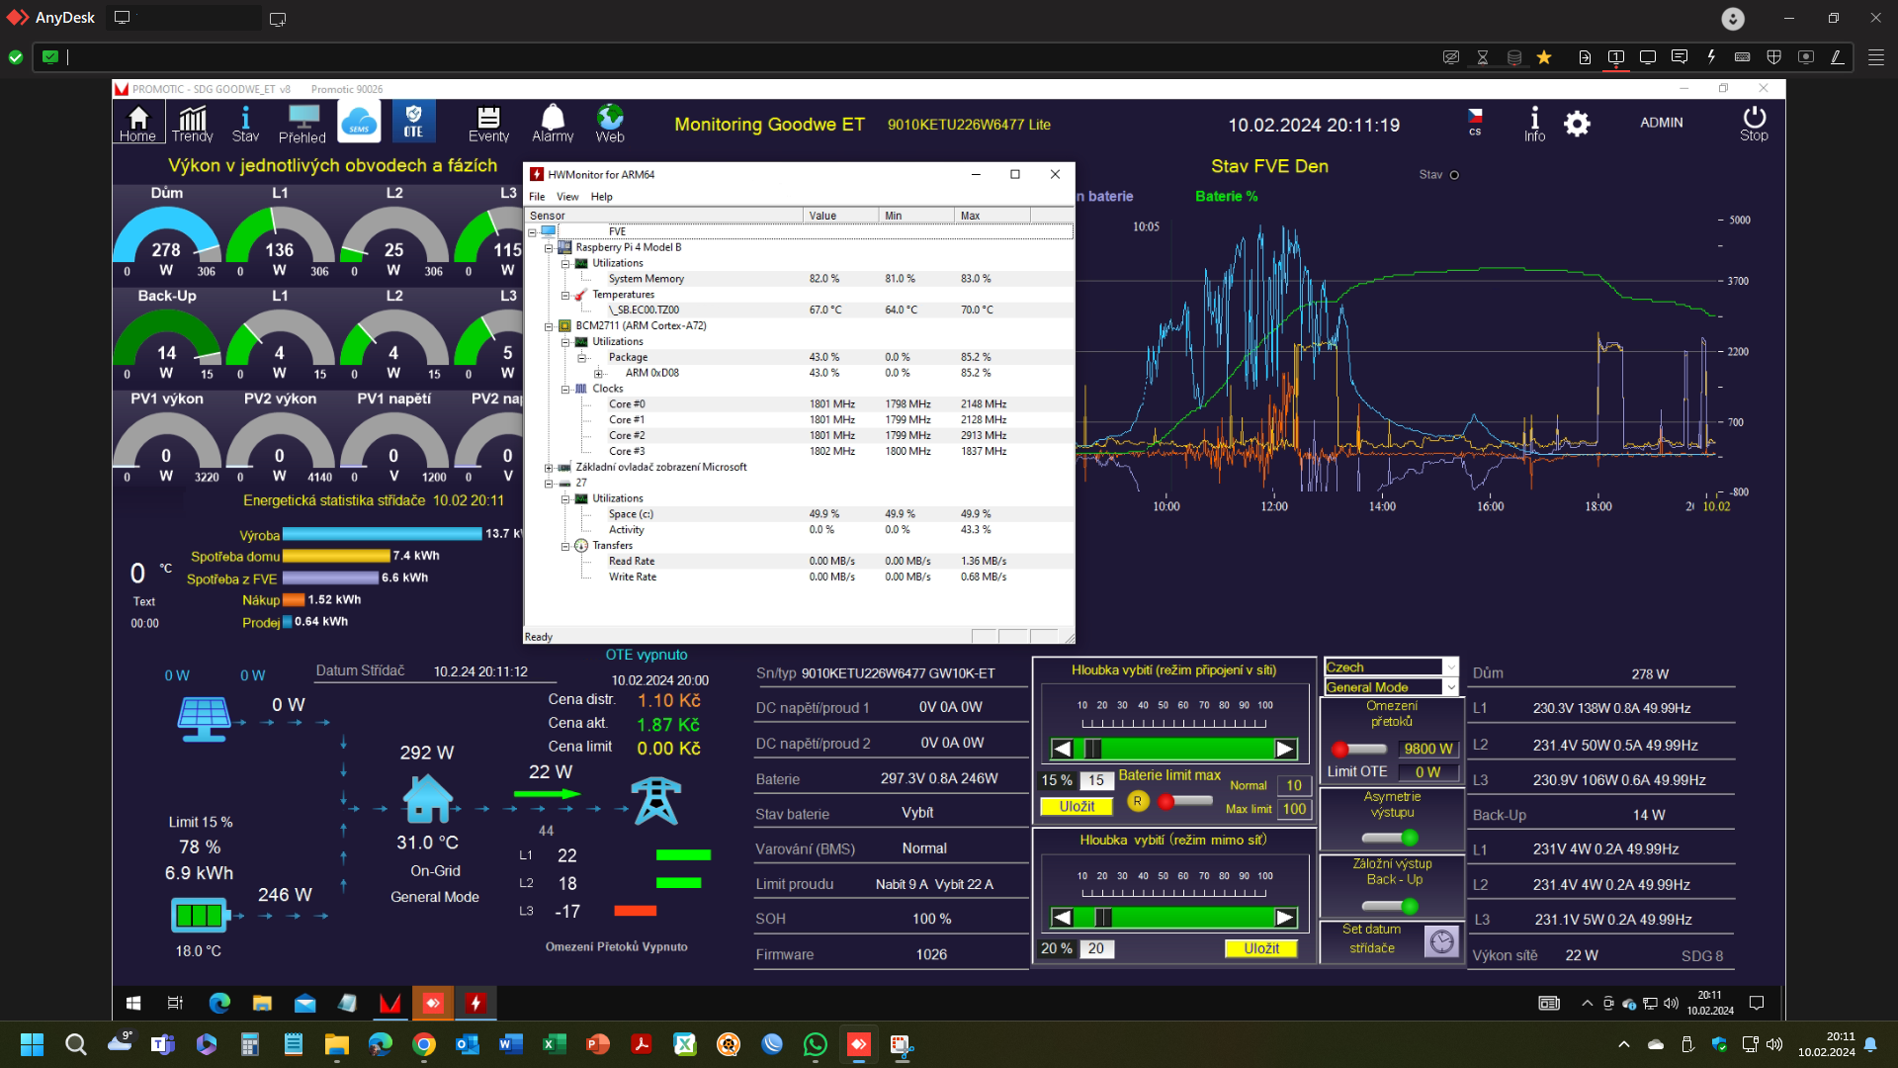The width and height of the screenshot is (1898, 1068).
Task: Open the Alarmy bell icon
Action: tap(552, 124)
